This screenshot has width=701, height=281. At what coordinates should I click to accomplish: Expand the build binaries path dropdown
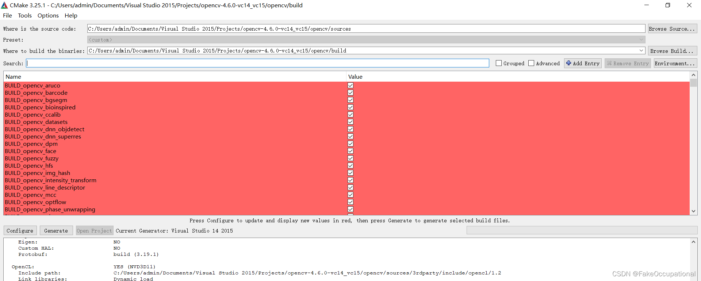[641, 51]
